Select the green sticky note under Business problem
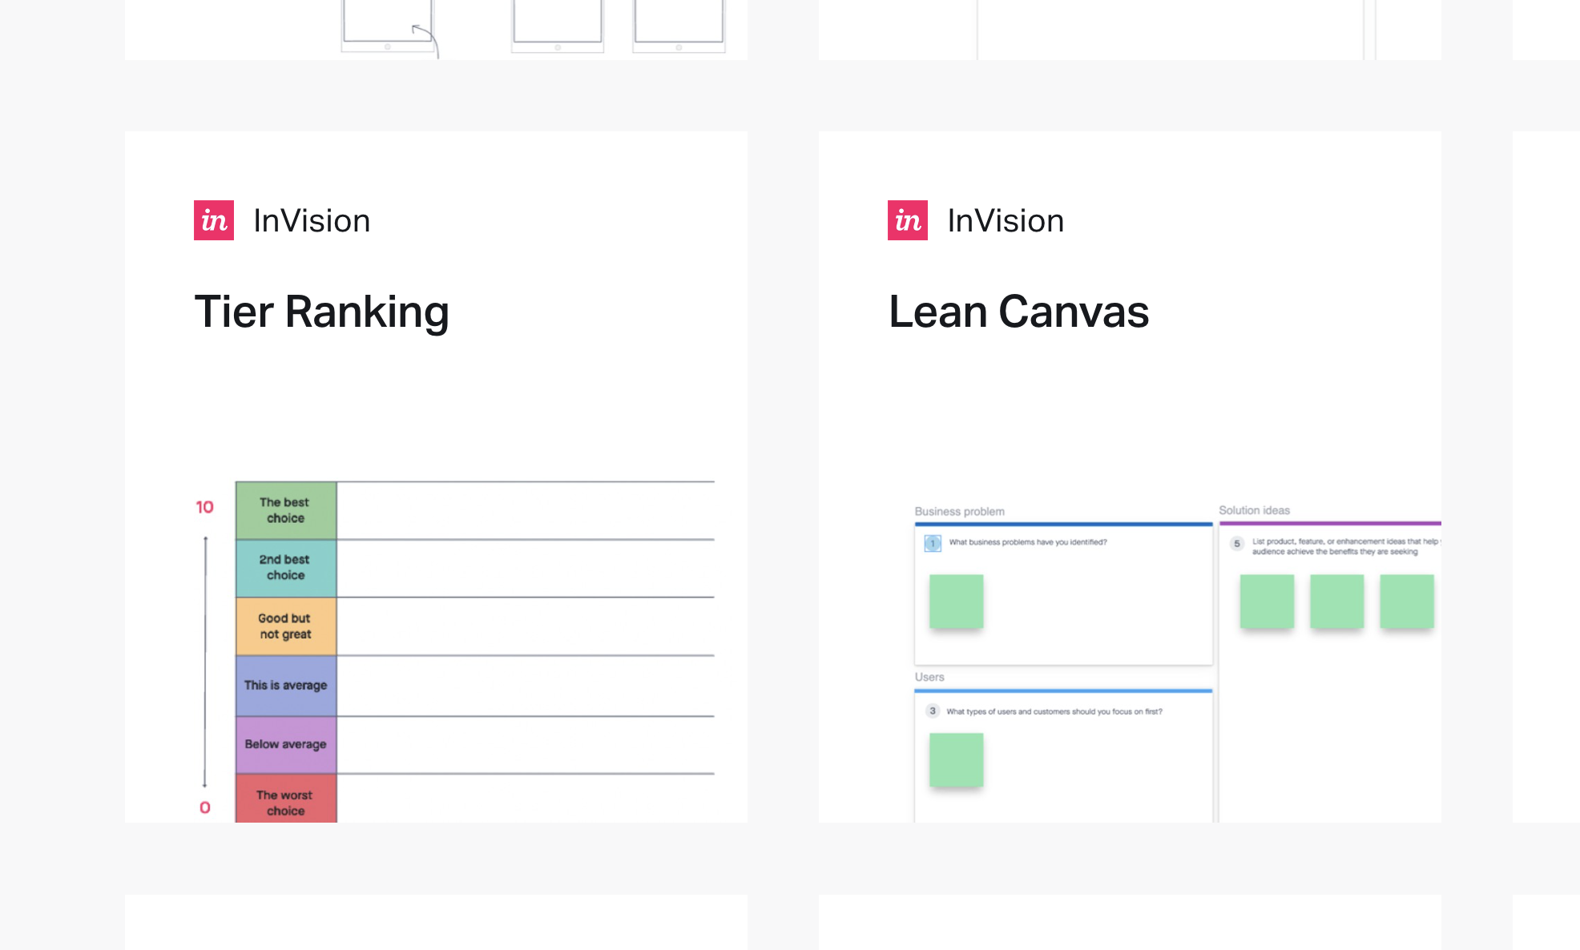This screenshot has height=950, width=1580. pos(956,601)
